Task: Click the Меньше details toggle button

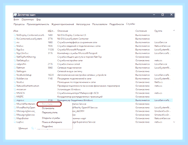Action: coord(23,128)
